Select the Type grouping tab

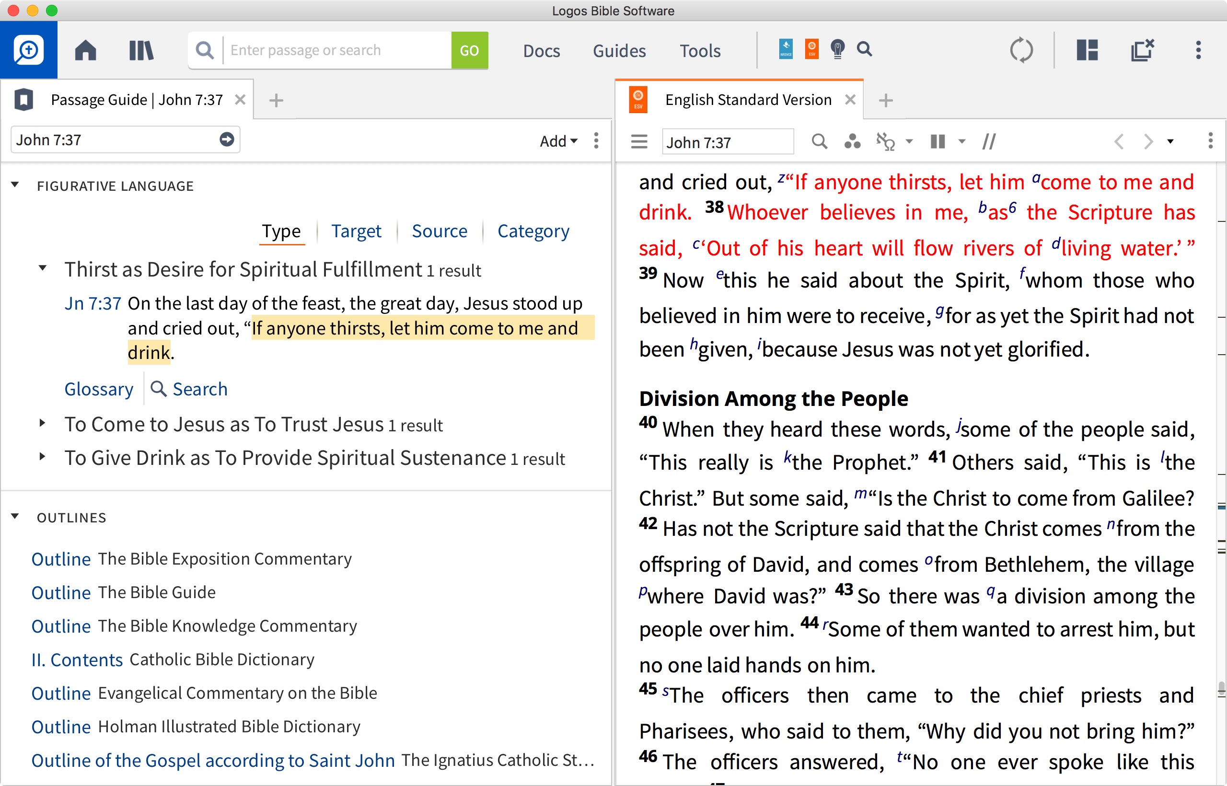pyautogui.click(x=281, y=231)
